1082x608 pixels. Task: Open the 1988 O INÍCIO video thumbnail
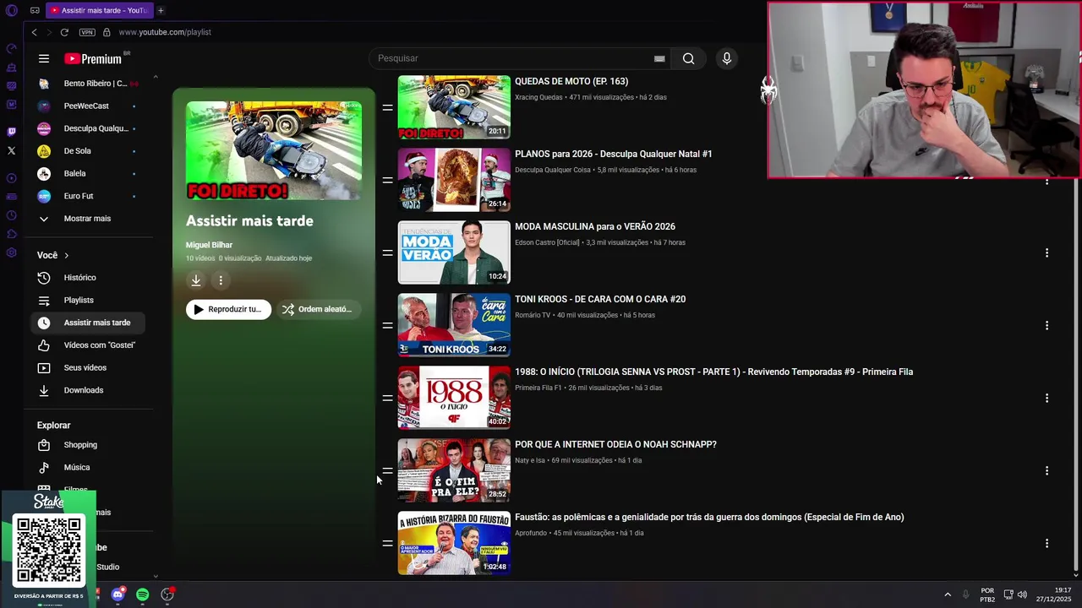[454, 398]
